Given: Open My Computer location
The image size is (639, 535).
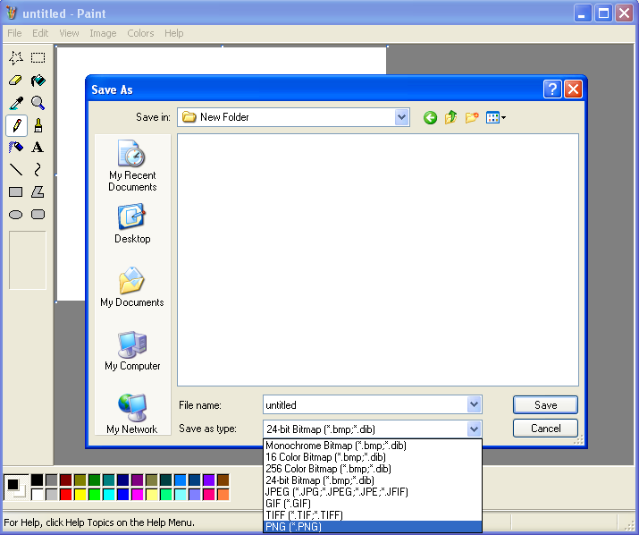Looking at the screenshot, I should coord(132,351).
